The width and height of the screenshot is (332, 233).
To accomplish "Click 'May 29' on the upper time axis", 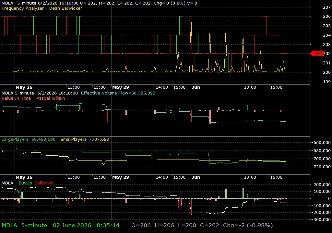I will coord(121,87).
